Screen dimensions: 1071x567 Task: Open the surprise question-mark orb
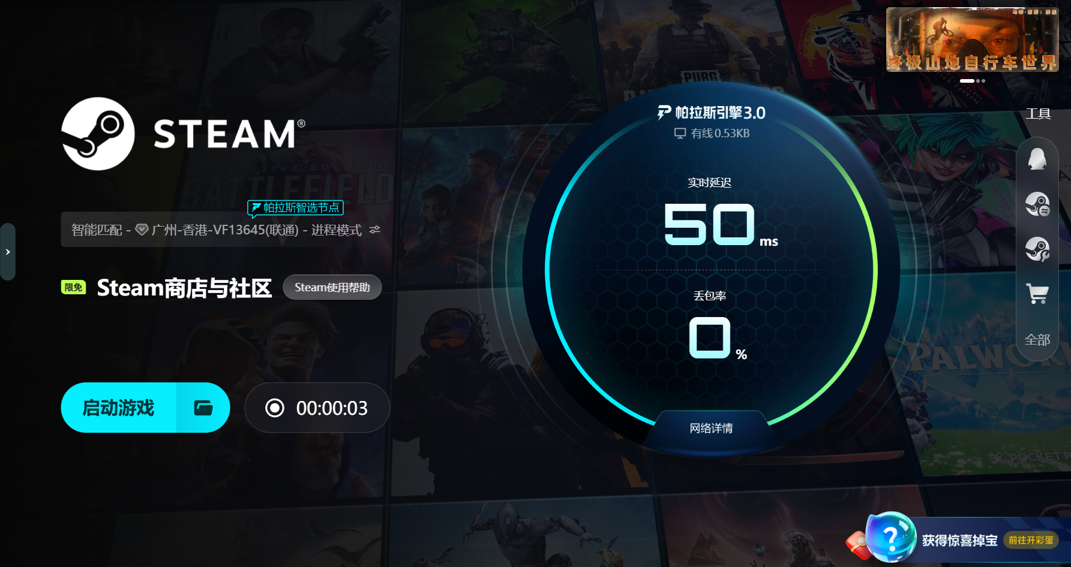click(x=890, y=537)
